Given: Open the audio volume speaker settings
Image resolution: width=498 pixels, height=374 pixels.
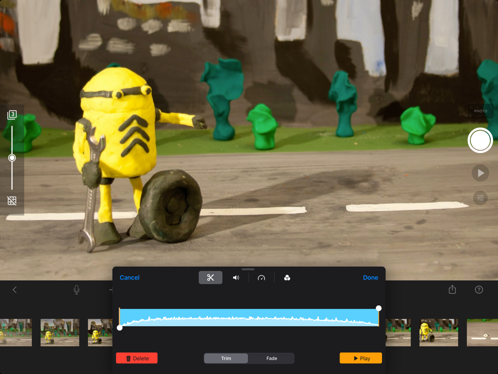Looking at the screenshot, I should (x=236, y=278).
